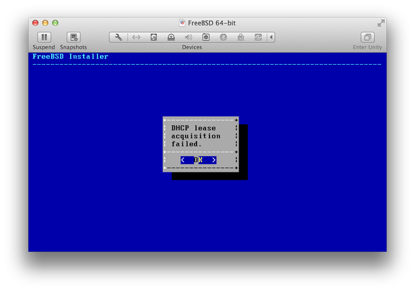Image resolution: width=415 pixels, height=291 pixels.
Task: Click the Enter Unity button
Action: coord(368,38)
